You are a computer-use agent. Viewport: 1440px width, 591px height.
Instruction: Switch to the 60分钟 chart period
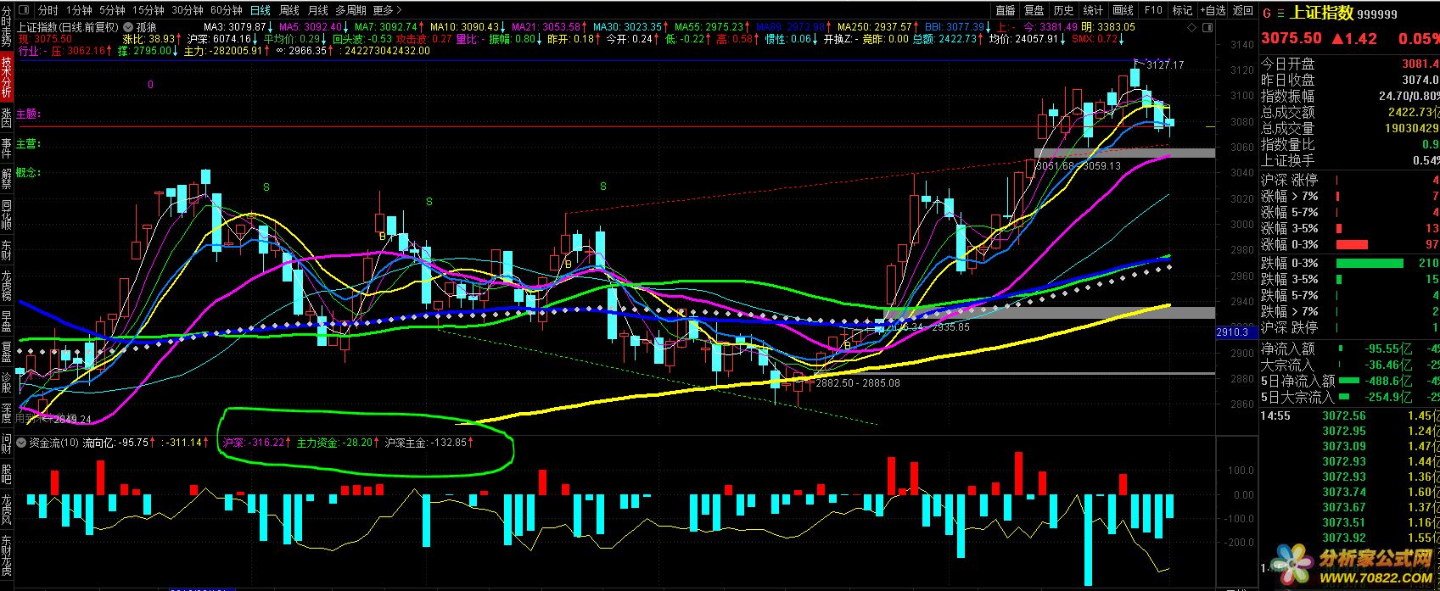pos(226,10)
